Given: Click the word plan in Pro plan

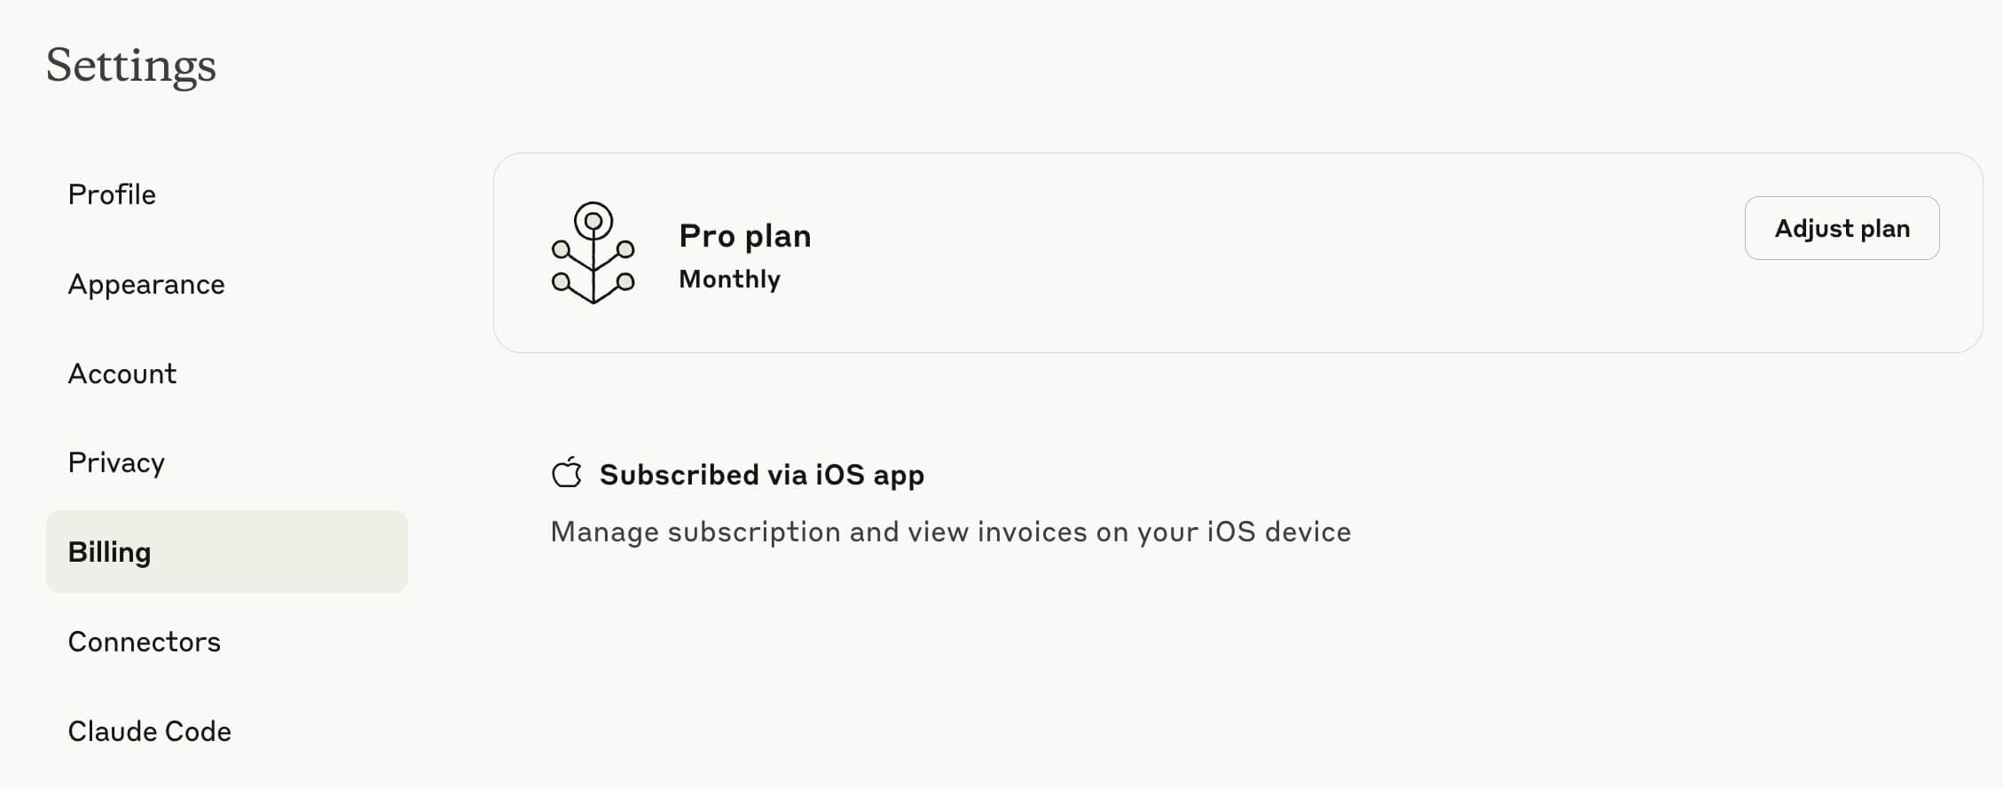Looking at the screenshot, I should [778, 237].
